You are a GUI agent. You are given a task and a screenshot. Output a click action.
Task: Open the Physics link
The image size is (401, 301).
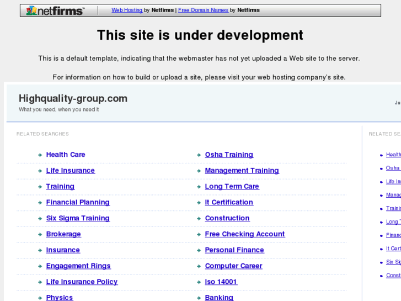(60, 298)
